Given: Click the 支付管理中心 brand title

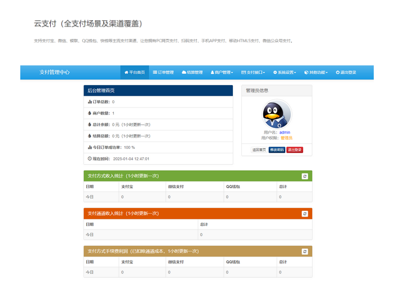Looking at the screenshot, I should tap(55, 72).
